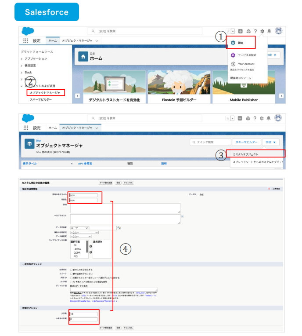Open the user avatar in the Home setup screen
302x336 pixels.
[278, 31]
